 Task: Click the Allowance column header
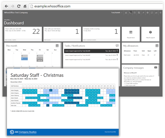pyautogui.click(x=127, y=51)
